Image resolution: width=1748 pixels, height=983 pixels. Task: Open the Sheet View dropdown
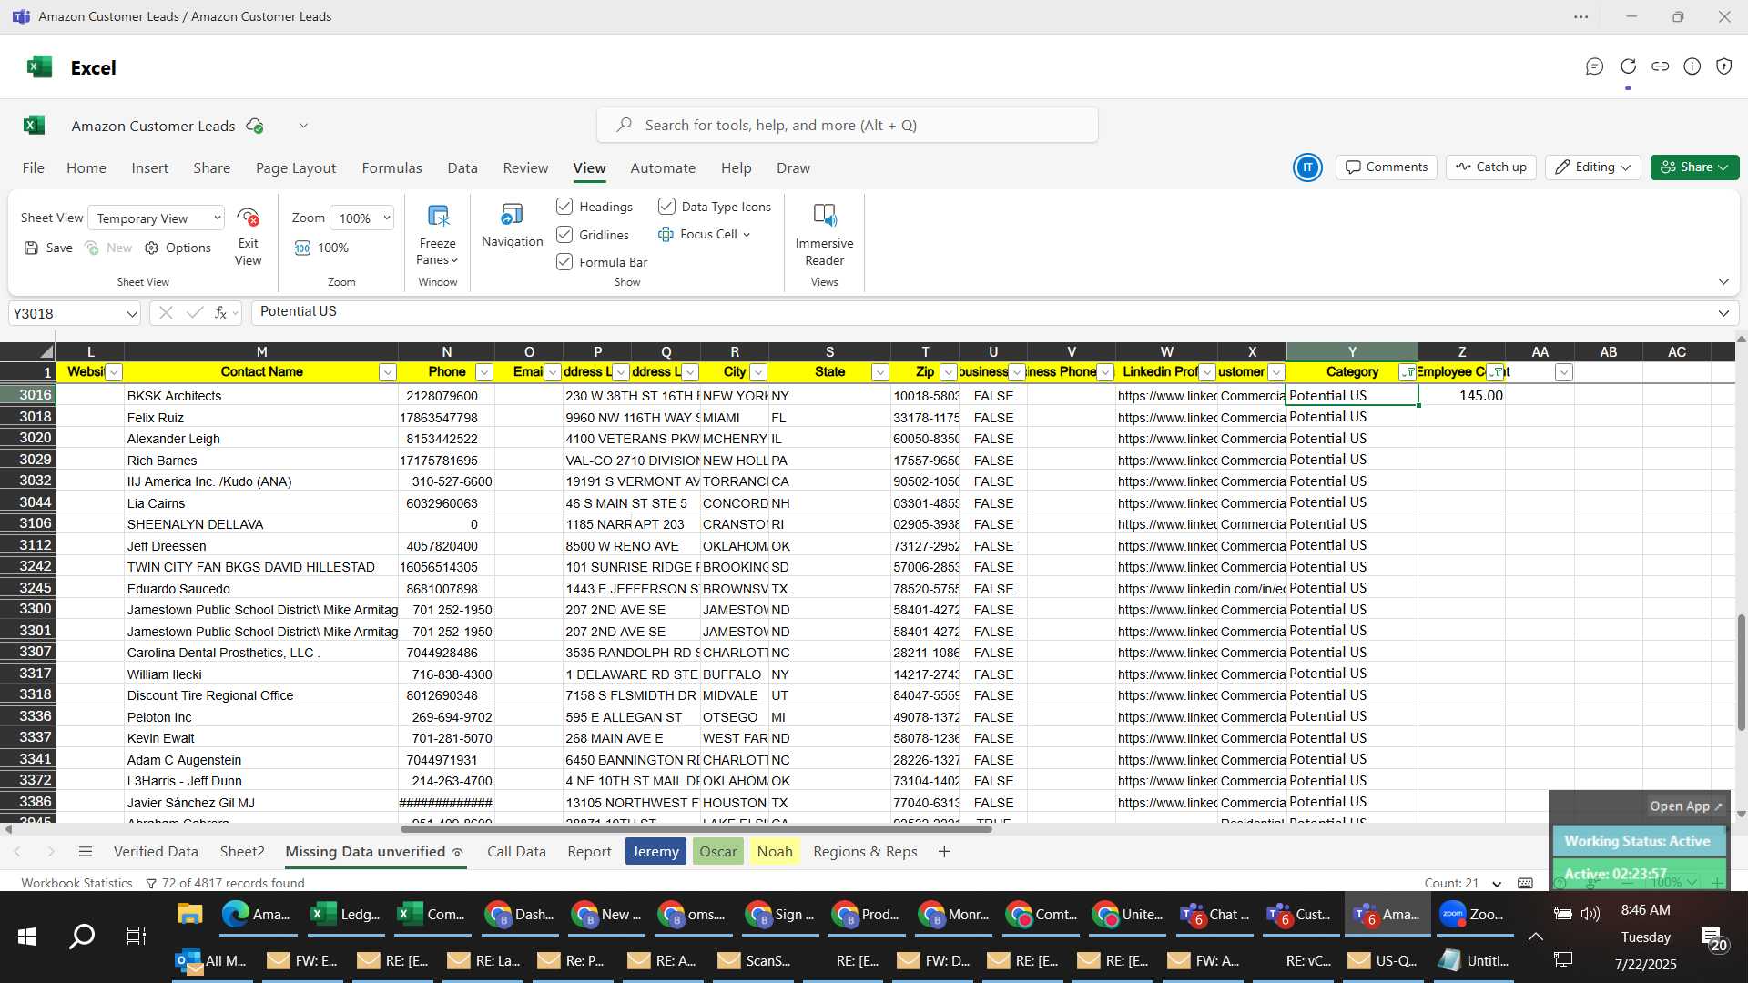coord(157,218)
